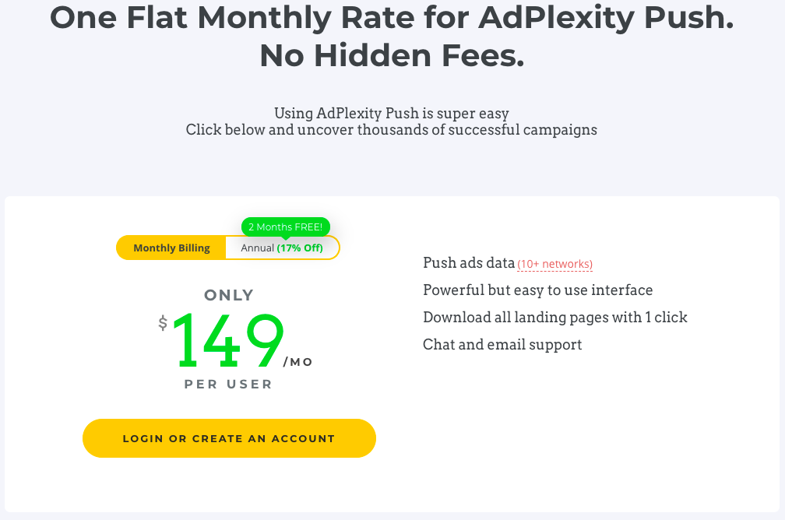This screenshot has width=785, height=520.
Task: Click Download all landing pages feature line
Action: click(x=554, y=318)
